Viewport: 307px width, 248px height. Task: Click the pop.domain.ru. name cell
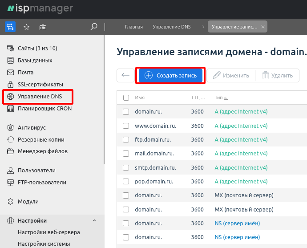pyautogui.click(x=154, y=182)
